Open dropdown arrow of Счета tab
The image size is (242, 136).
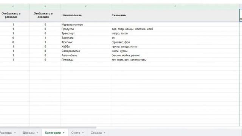(x=83, y=133)
